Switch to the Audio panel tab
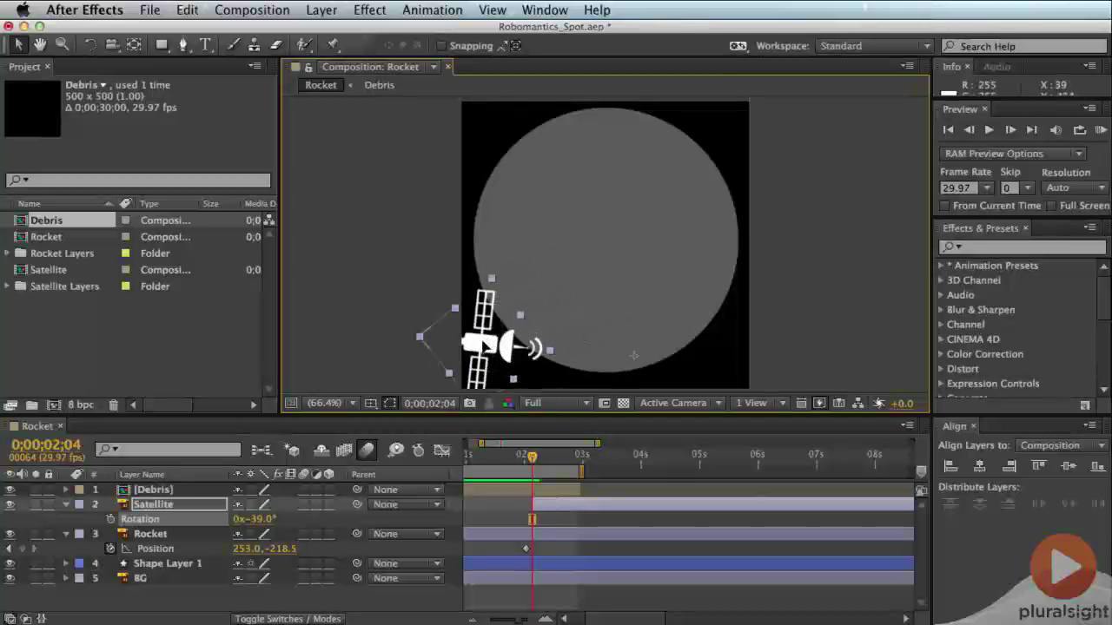This screenshot has height=625, width=1112. (996, 67)
